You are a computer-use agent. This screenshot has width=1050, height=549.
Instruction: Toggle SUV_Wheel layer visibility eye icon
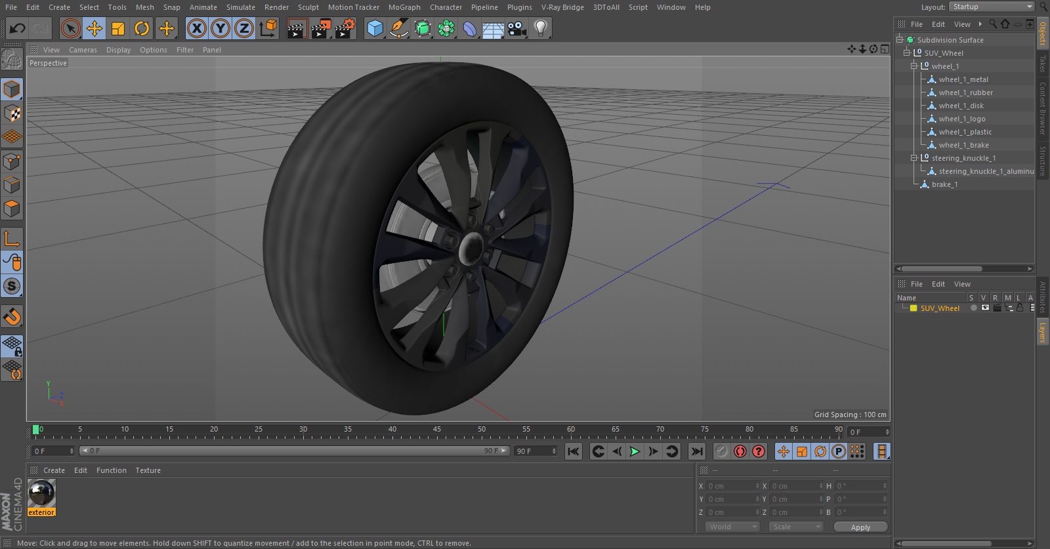985,308
